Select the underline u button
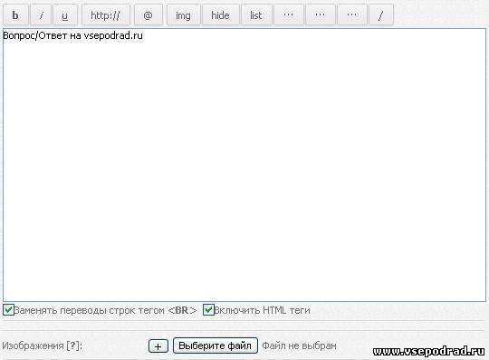The width and height of the screenshot is (489, 360). (65, 15)
